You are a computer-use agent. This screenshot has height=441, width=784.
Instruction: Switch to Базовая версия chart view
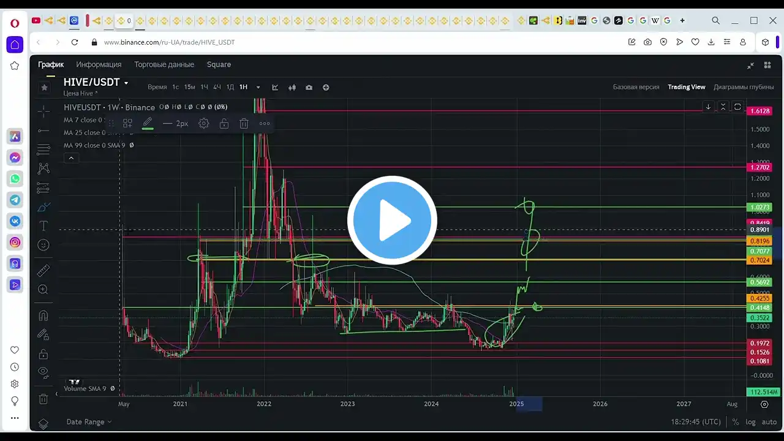click(636, 87)
